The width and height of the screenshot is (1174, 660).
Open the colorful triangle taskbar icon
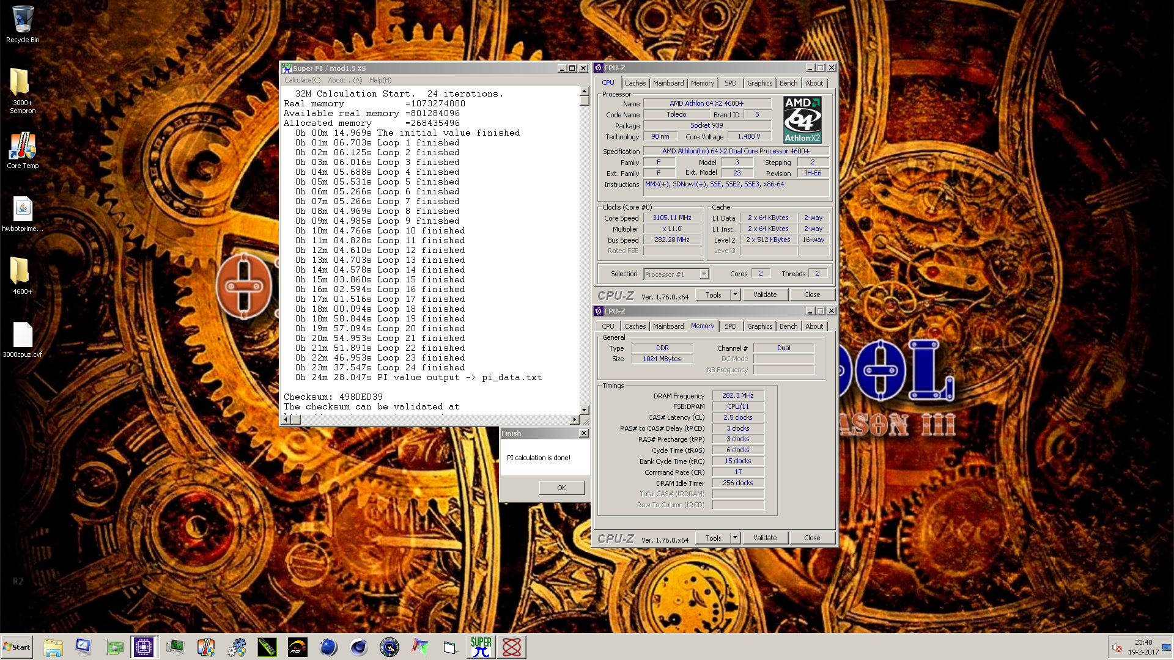(420, 647)
